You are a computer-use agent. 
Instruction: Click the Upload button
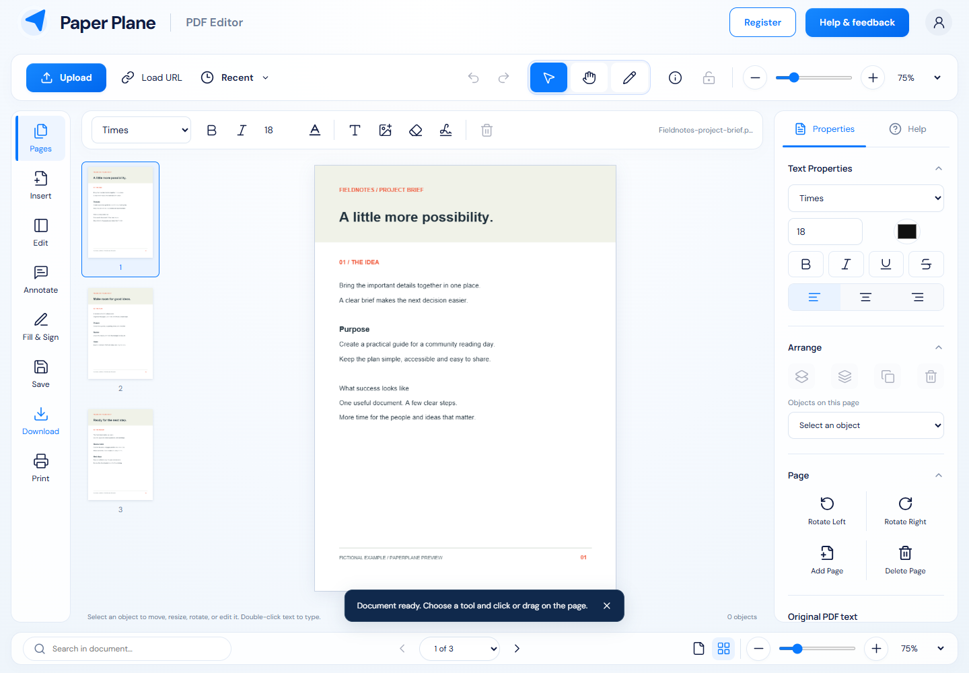66,77
